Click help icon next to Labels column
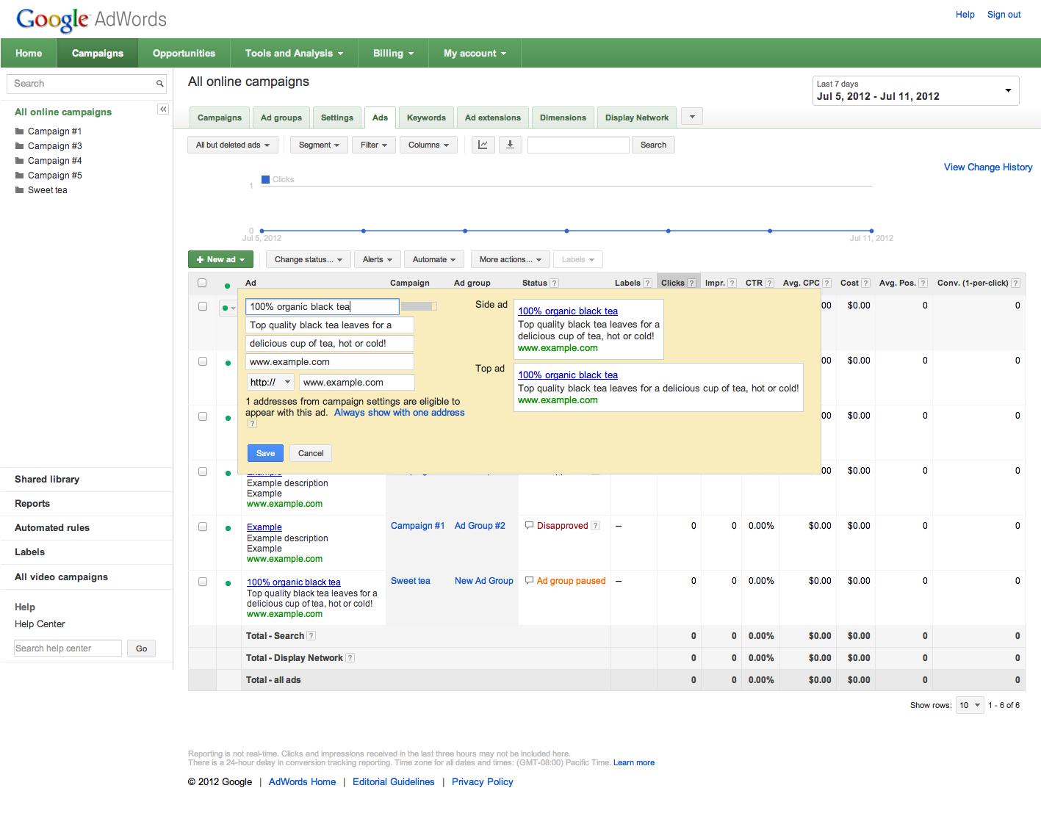 click(648, 283)
